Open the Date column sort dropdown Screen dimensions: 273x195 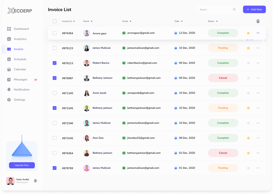click(x=182, y=21)
